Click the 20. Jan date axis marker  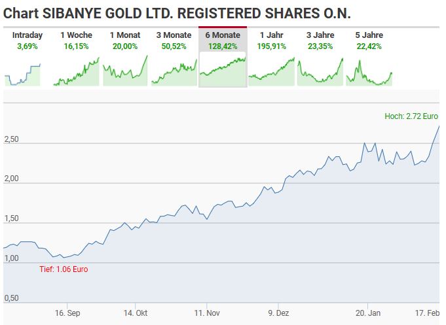pos(368,313)
